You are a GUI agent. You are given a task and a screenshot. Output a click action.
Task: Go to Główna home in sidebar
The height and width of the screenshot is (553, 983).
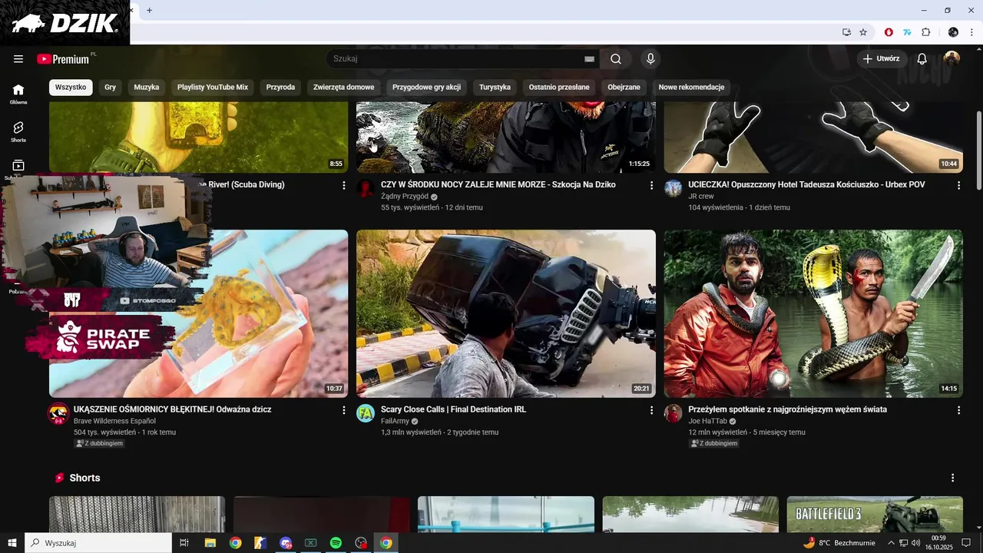coord(18,94)
